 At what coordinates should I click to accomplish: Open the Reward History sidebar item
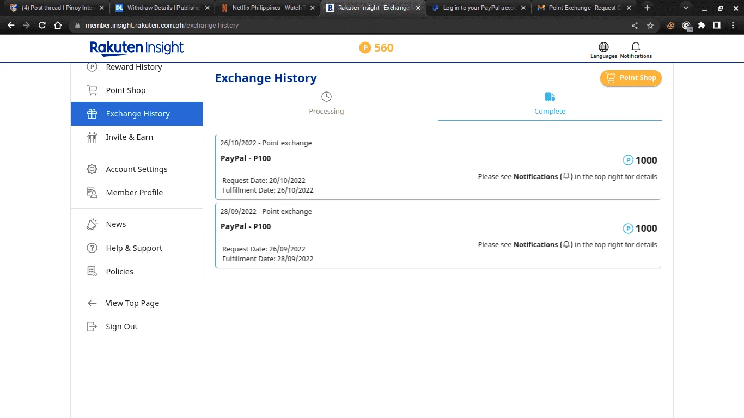tap(136, 67)
